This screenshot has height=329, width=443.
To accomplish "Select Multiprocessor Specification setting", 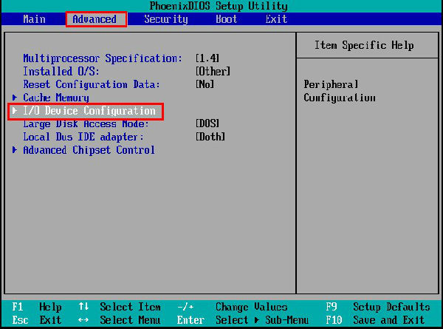I will point(103,58).
